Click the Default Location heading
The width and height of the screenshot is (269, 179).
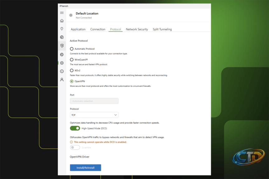[87, 13]
